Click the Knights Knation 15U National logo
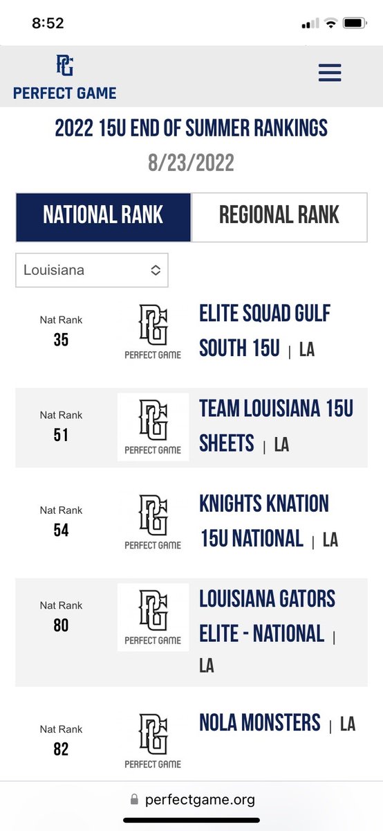Viewport: 383px width, 831px height. [153, 522]
